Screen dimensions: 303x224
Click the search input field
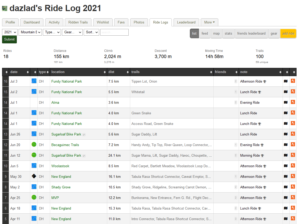click(114, 32)
